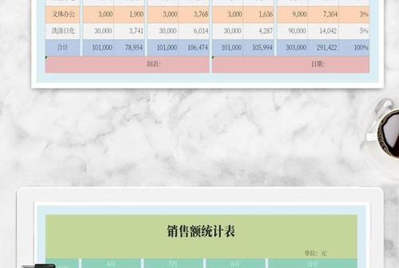This screenshot has width=399, height=268.
Task: Click the 6,014 cell
Action: [194, 31]
